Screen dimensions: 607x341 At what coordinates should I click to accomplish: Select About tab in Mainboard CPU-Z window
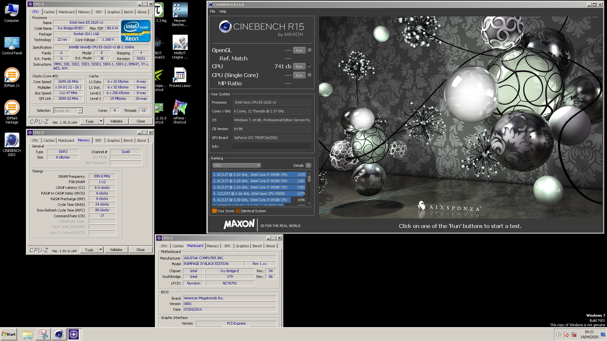(270, 246)
